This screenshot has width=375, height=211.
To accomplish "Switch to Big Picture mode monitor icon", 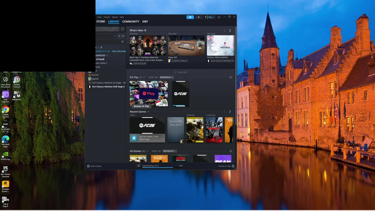I will pos(219,17).
